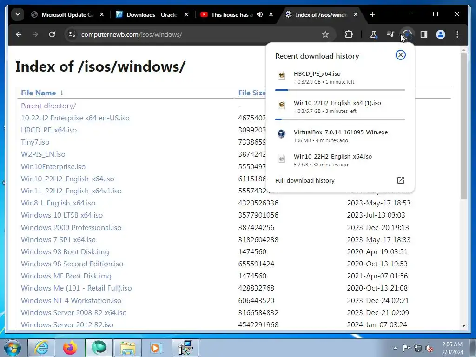476x357 pixels.
Task: Close the Downloads – Oracle tab
Action: pos(186,14)
